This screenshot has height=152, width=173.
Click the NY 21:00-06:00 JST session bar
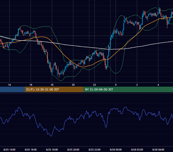tap(128, 89)
